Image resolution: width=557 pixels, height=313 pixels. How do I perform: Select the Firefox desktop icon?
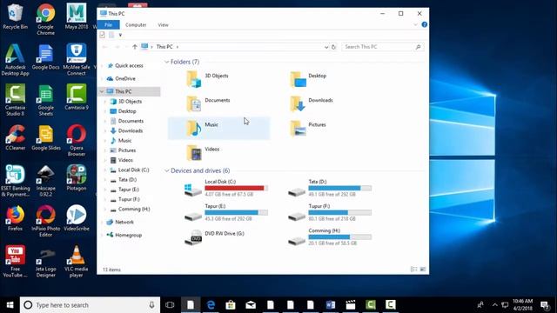[x=15, y=218]
